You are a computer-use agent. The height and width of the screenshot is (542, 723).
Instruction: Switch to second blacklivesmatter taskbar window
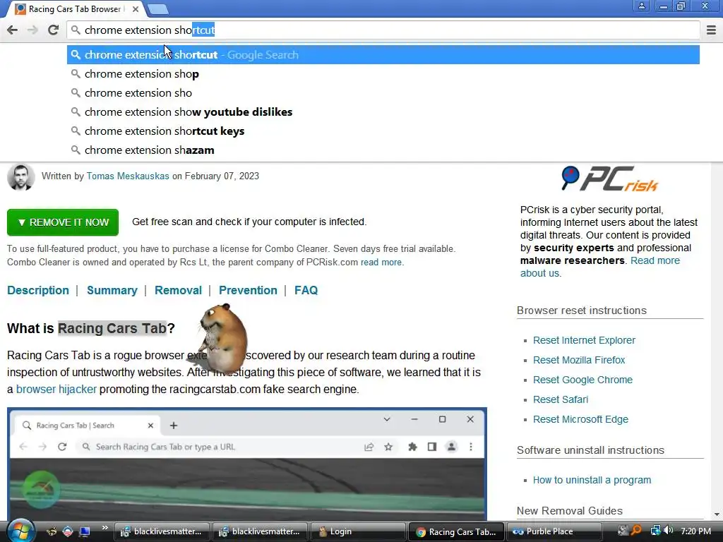point(260,531)
